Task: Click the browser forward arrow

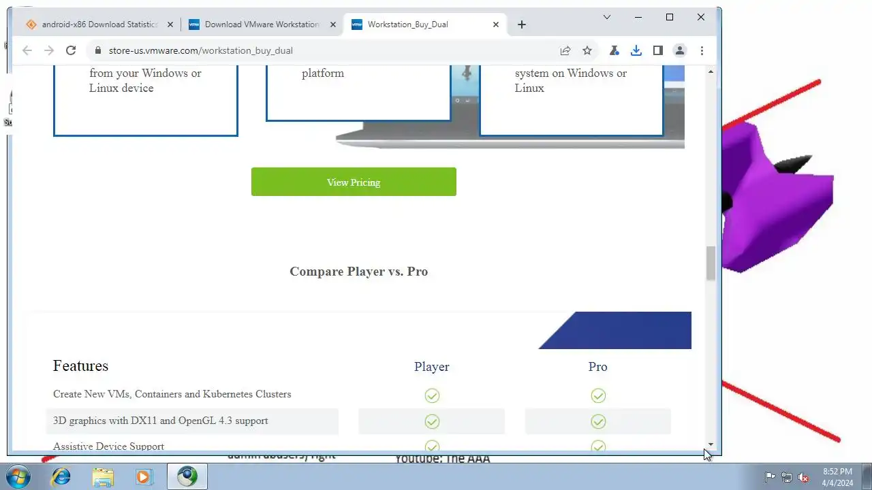Action: click(x=49, y=50)
